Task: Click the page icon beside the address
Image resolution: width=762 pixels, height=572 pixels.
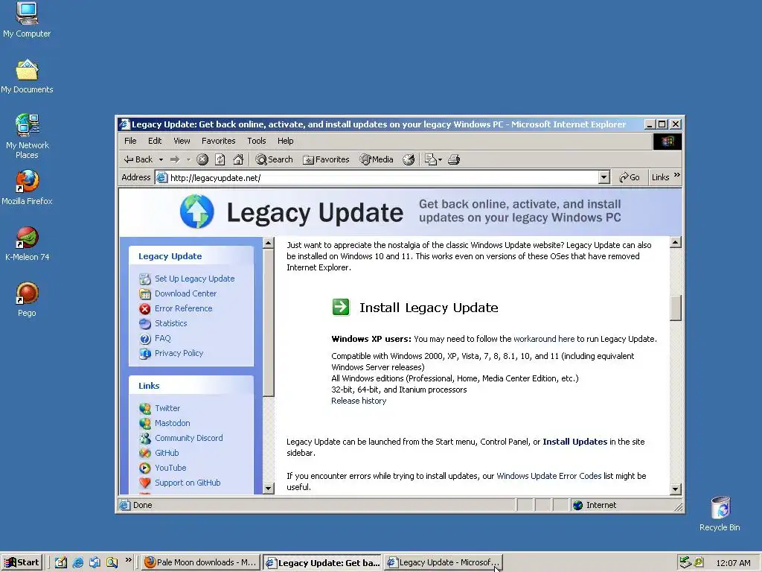Action: click(161, 177)
